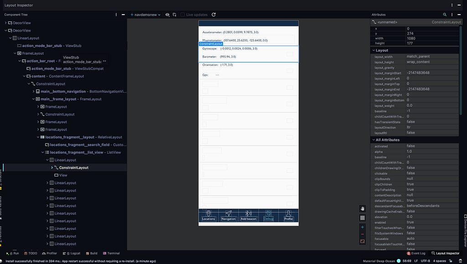Collapse the Layout section in Attributes
The width and height of the screenshot is (467, 264).
[374, 50]
